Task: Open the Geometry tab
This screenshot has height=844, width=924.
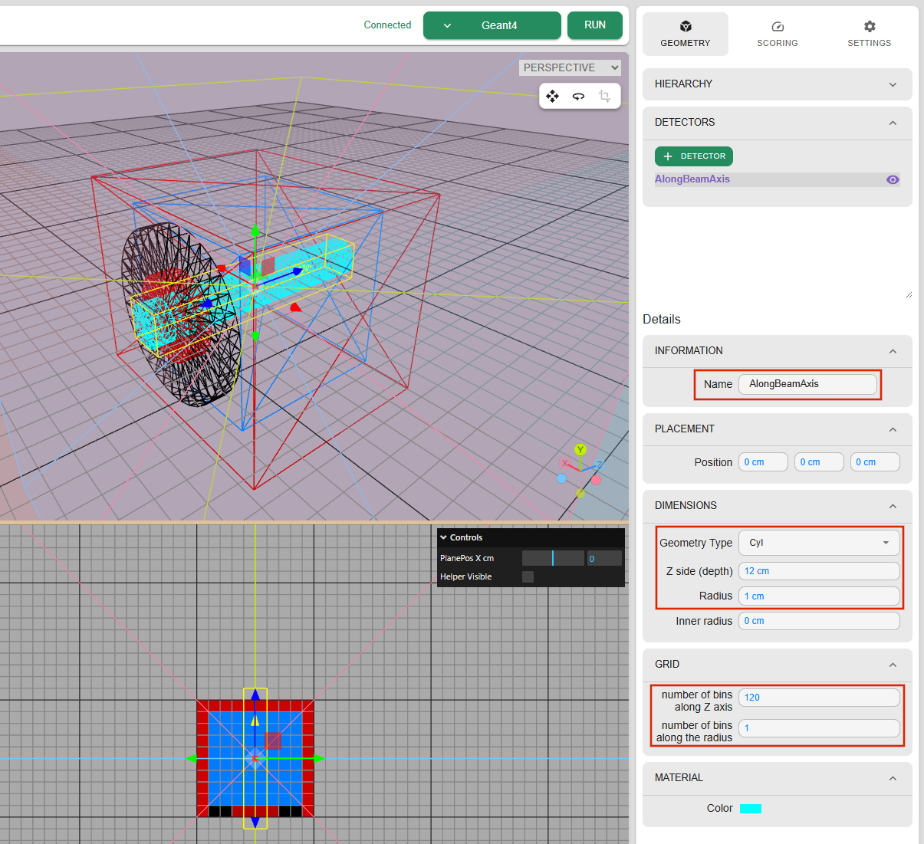Action: pos(685,34)
